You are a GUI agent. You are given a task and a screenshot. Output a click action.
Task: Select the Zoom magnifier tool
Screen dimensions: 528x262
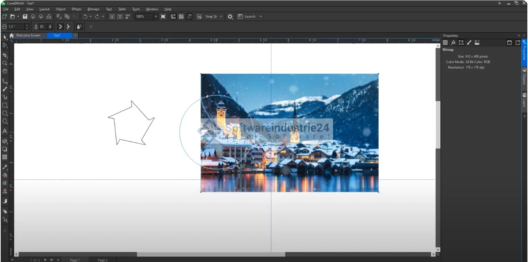tap(5, 63)
